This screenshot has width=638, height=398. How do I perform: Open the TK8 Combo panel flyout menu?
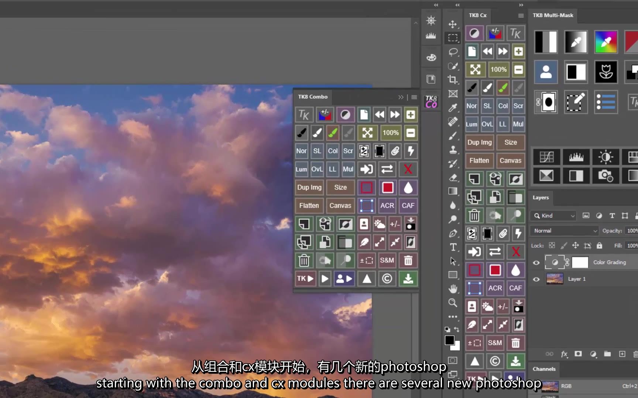414,97
